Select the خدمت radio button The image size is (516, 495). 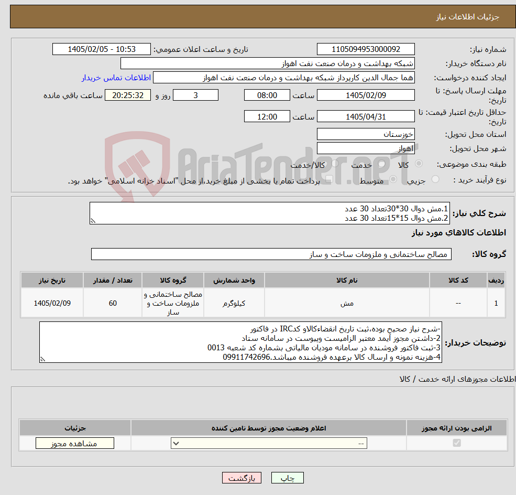click(382, 164)
